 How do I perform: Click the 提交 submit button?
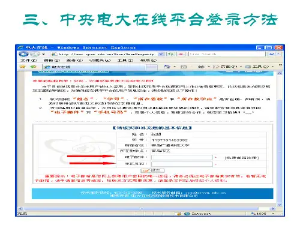coord(153,170)
